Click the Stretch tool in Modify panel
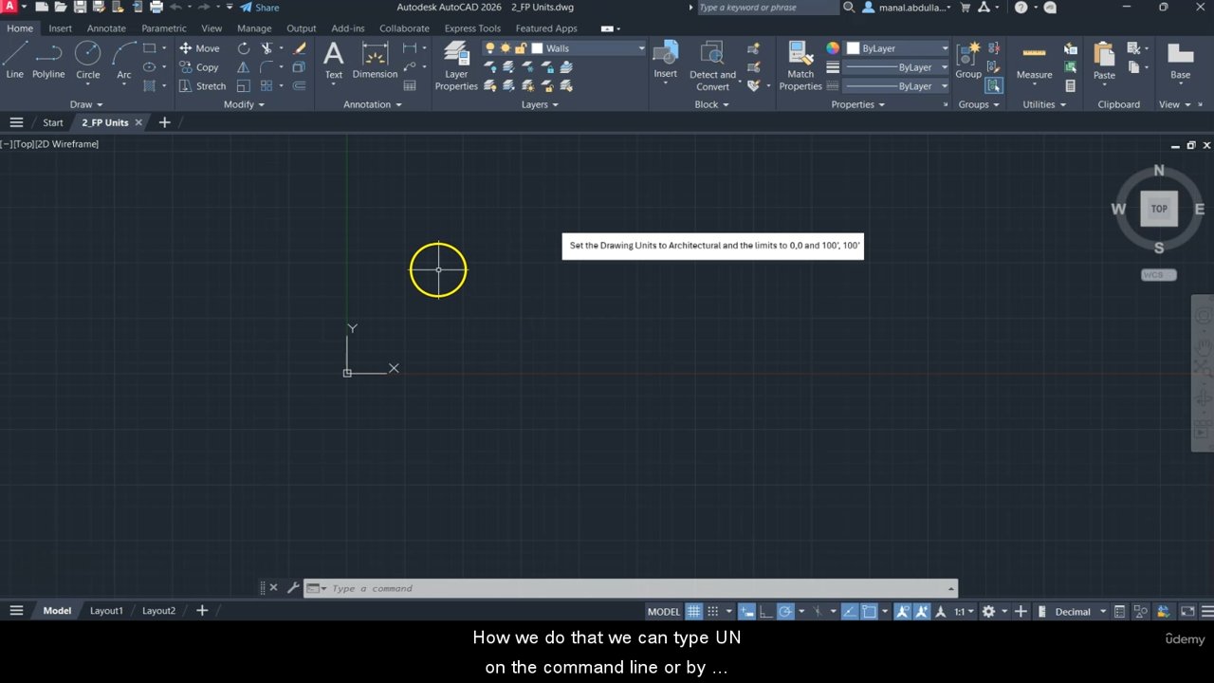The image size is (1214, 683). tap(202, 86)
